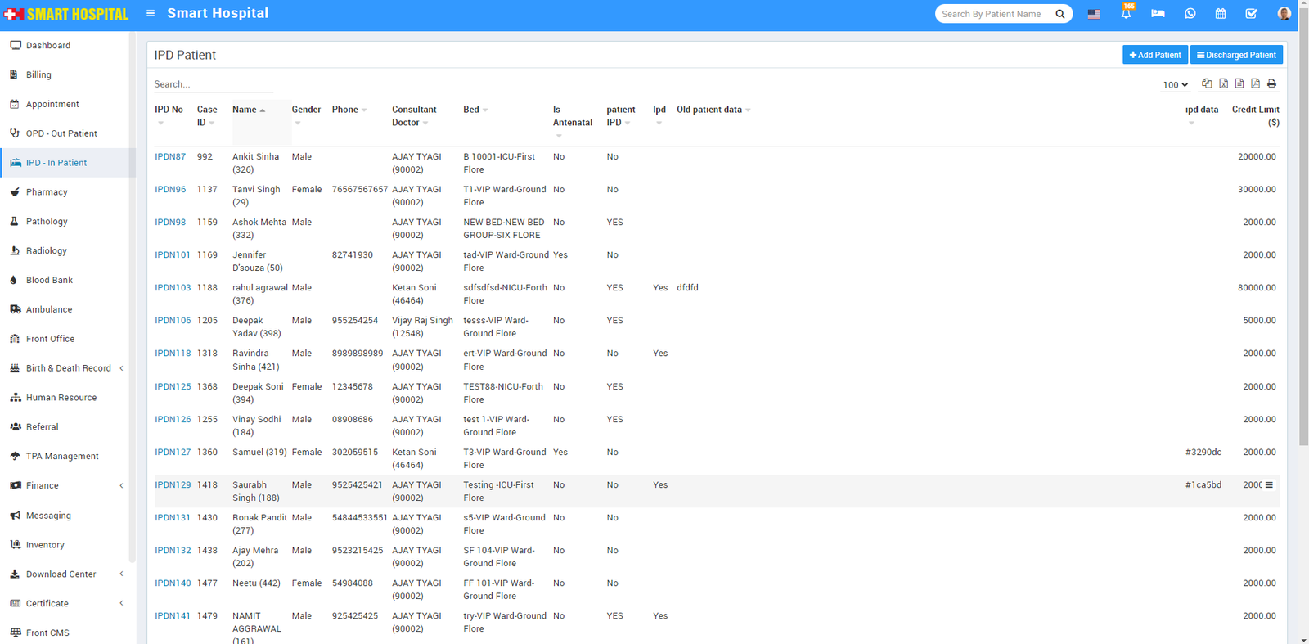Copy table data using the copy icon
This screenshot has height=644, width=1309.
[1207, 83]
